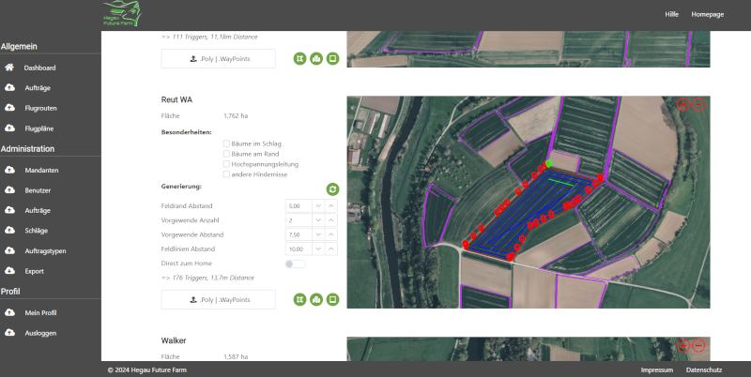This screenshot has width=751, height=377.
Task: Zoom out on the Reut WA map
Action: pyautogui.click(x=698, y=104)
